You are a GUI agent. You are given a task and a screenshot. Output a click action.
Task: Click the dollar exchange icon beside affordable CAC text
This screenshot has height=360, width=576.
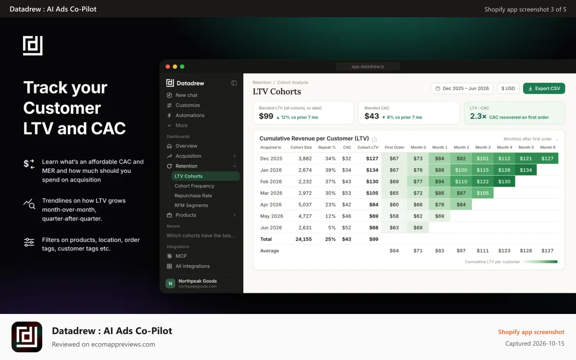(x=29, y=164)
